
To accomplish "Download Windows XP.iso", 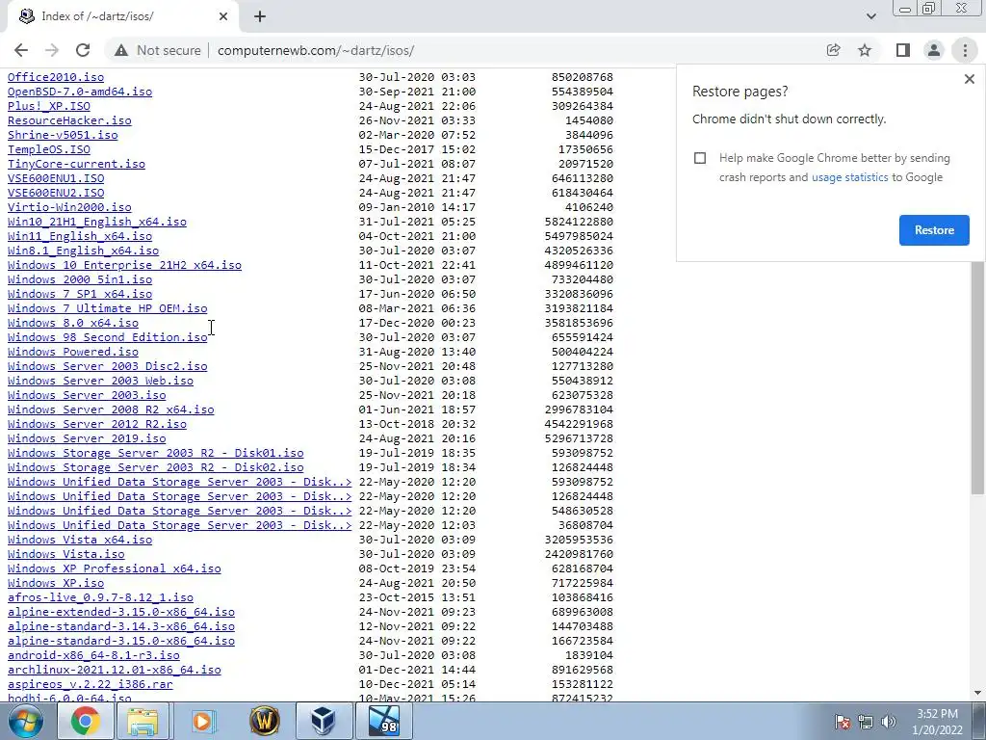I will 56,583.
